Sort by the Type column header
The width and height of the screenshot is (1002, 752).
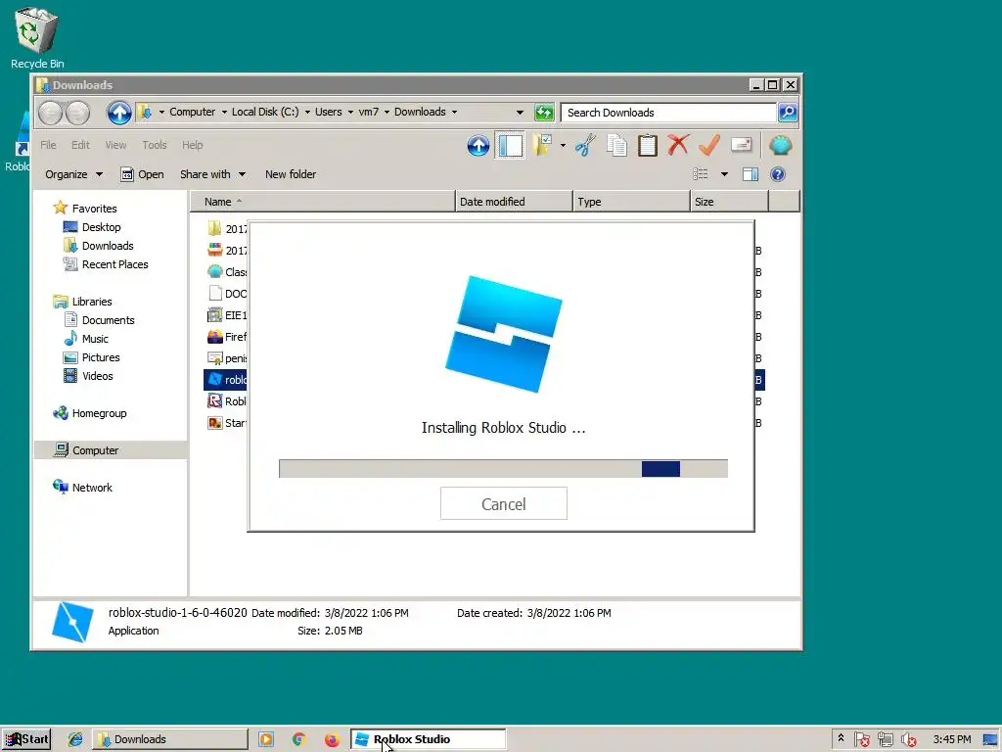pos(631,202)
